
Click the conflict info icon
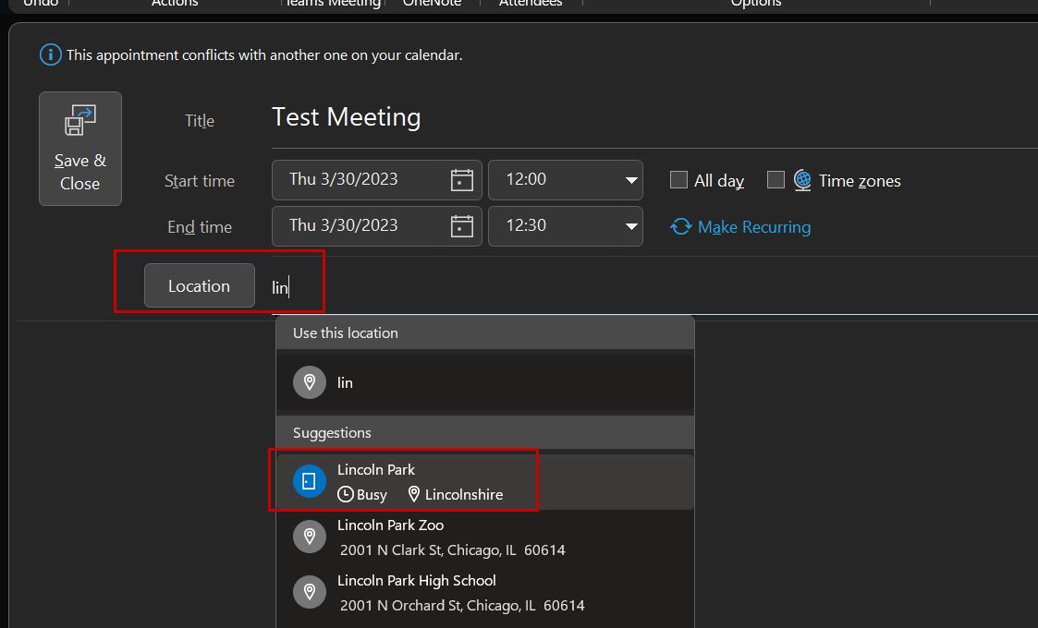[x=51, y=55]
